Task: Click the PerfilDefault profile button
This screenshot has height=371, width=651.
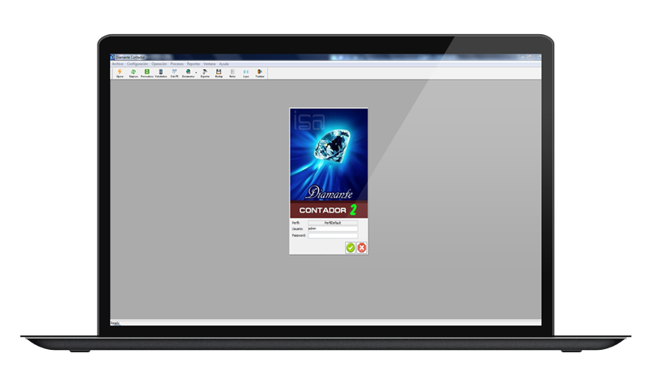Action: tap(333, 223)
